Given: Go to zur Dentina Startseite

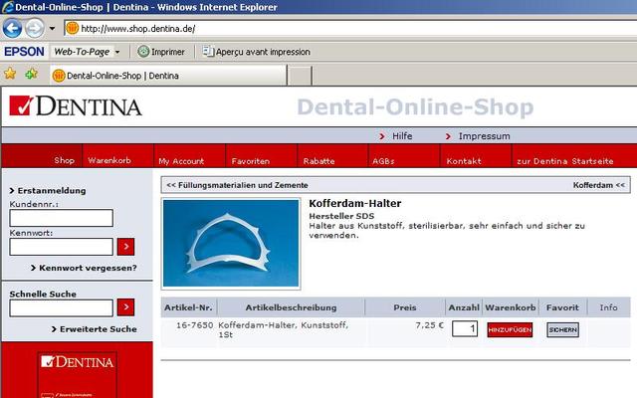Looking at the screenshot, I should tap(565, 161).
